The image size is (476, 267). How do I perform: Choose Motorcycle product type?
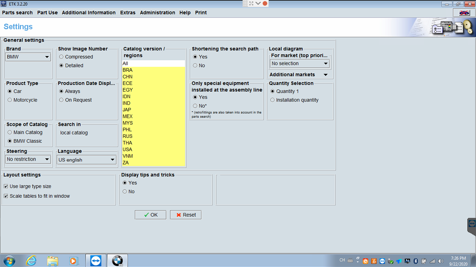(9, 100)
